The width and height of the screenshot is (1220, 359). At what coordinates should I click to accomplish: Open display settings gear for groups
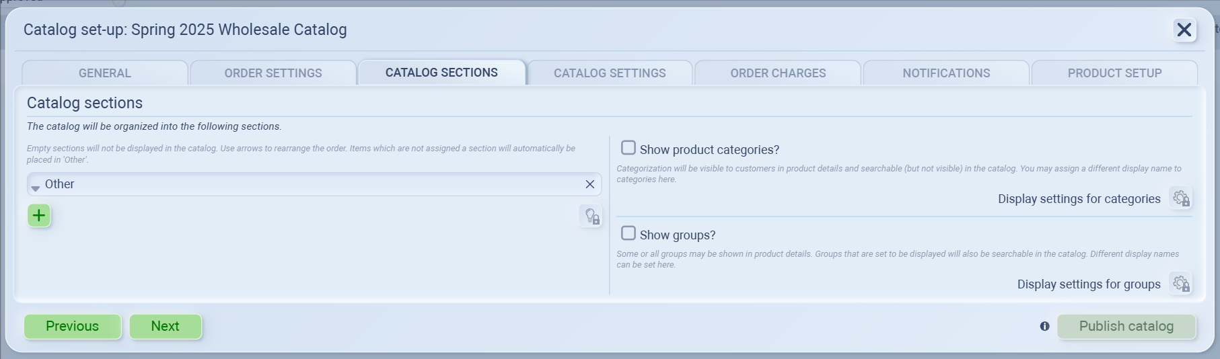tap(1181, 284)
